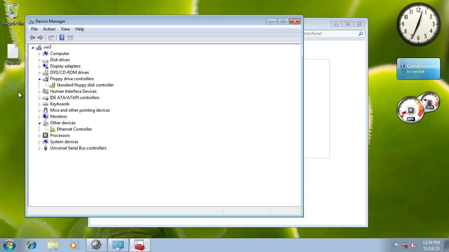The image size is (449, 252).
Task: Select the vm7 computer icon
Action: [x=39, y=47]
